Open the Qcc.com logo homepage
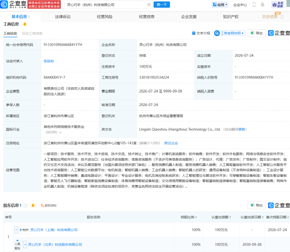 coord(13,5)
